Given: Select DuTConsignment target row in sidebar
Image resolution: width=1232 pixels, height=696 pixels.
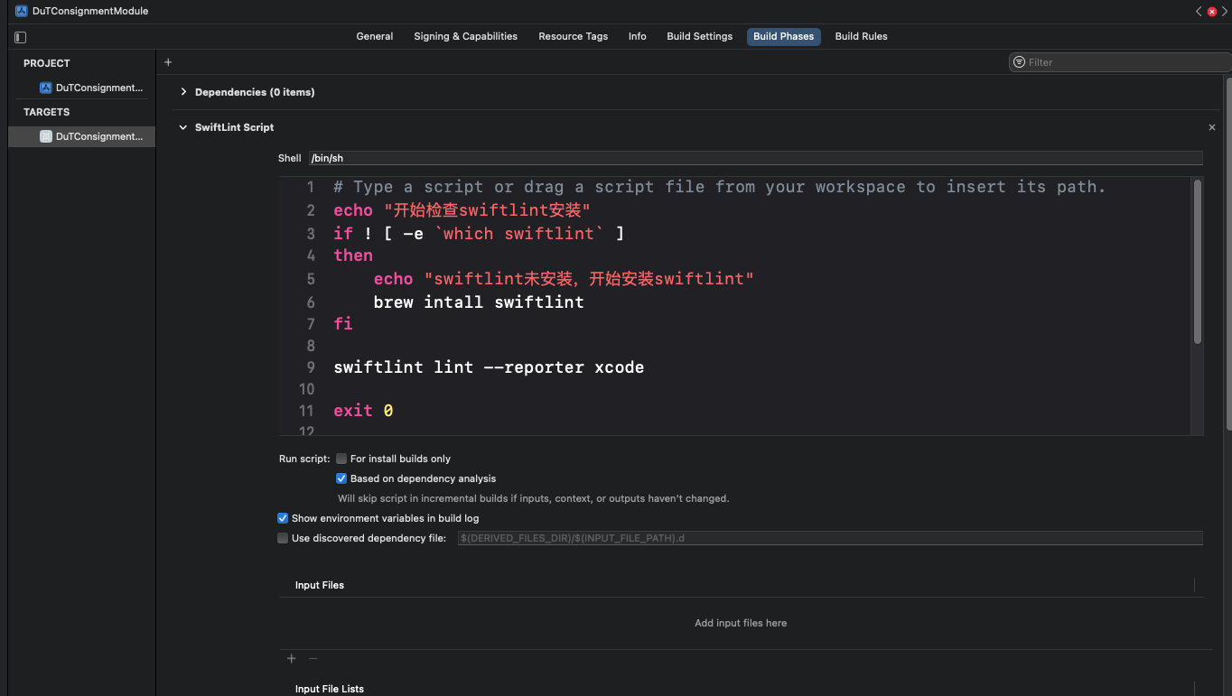Looking at the screenshot, I should [x=82, y=136].
